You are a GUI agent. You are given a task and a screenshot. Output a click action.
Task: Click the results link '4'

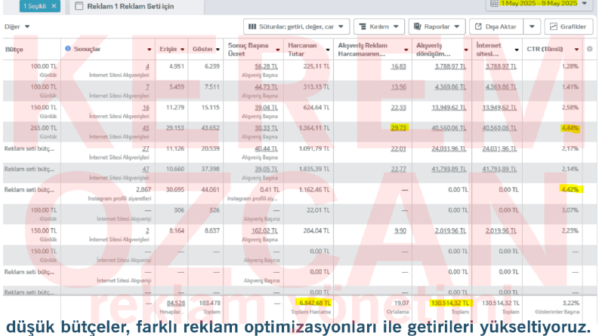pyautogui.click(x=147, y=66)
